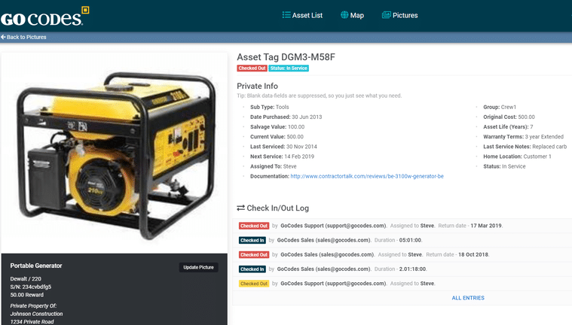The width and height of the screenshot is (572, 325).
Task: Click the red Checked Out asset badge
Action: tap(252, 68)
